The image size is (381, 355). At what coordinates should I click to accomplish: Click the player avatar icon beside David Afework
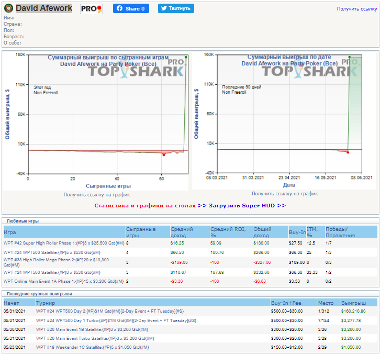(x=9, y=8)
